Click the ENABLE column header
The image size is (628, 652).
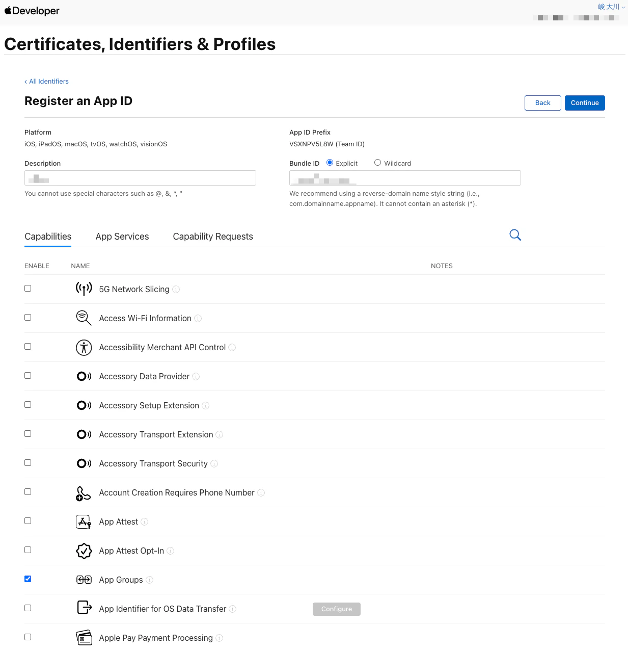click(x=37, y=266)
